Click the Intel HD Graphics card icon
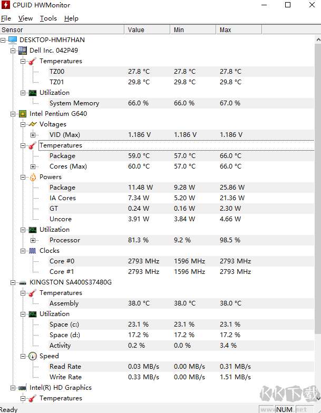321x413 pixels. click(23, 388)
